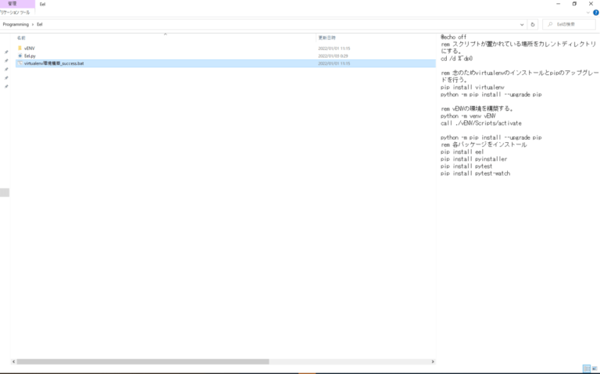600x374 pixels.
Task: Click the first pinned quick access item
Action: coord(6,52)
